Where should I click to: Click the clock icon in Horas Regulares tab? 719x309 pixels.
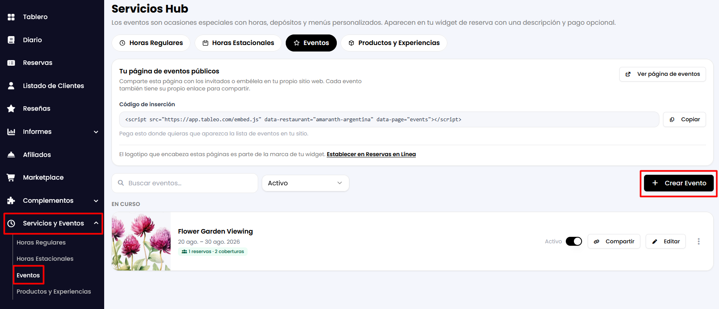point(122,43)
